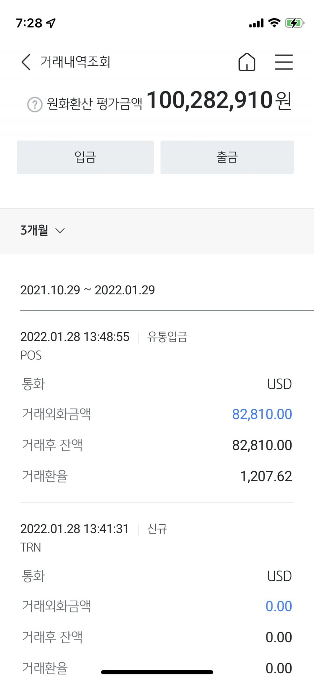Viewport: 314px width, 681px height.
Task: Tap the battery charging status icon
Action: click(x=294, y=23)
